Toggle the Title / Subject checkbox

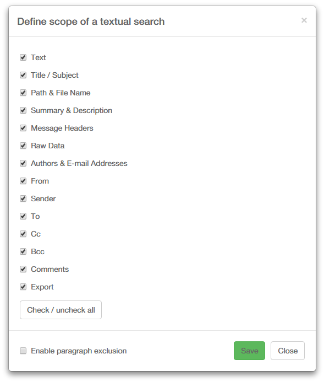(x=23, y=75)
